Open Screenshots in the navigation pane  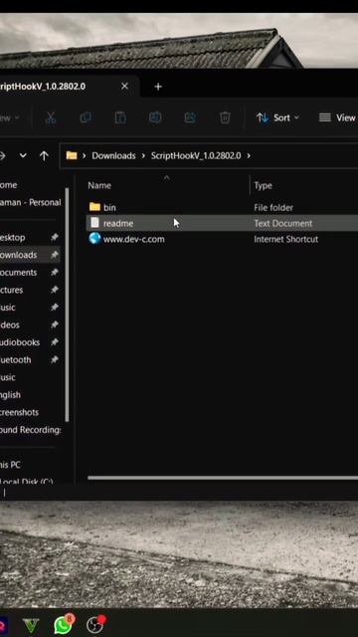[20, 412]
